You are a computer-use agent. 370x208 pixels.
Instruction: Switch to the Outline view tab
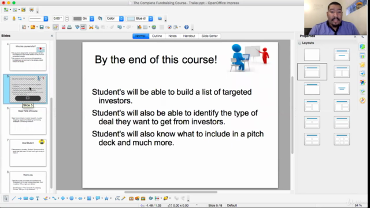coord(157,36)
